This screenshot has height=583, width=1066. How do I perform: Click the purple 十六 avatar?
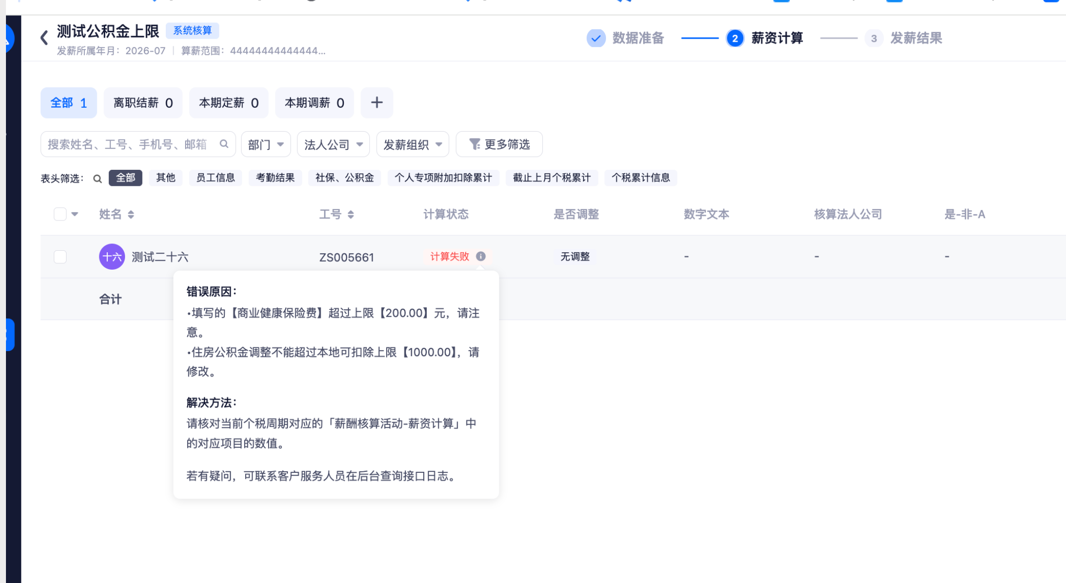[112, 257]
